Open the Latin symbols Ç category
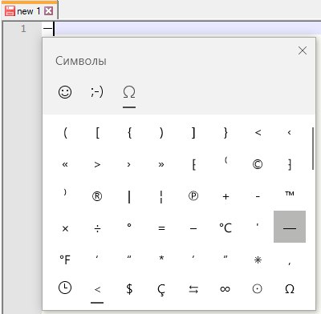This screenshot has width=321, height=314. pos(161,289)
